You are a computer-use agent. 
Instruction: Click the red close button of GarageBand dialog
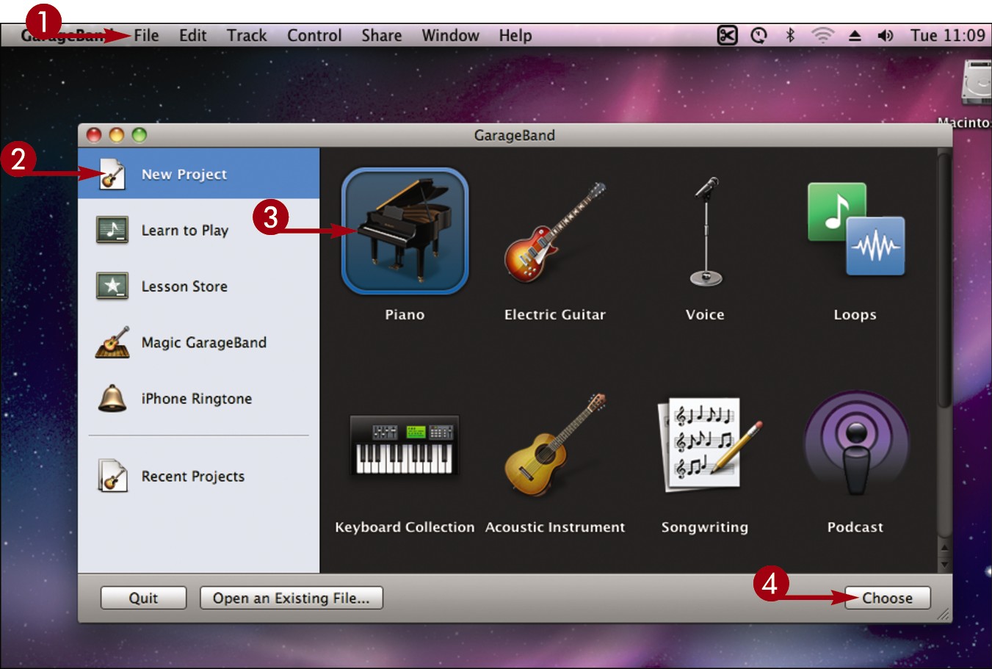click(x=94, y=134)
